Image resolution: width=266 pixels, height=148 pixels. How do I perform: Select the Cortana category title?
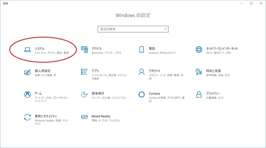click(x=154, y=93)
